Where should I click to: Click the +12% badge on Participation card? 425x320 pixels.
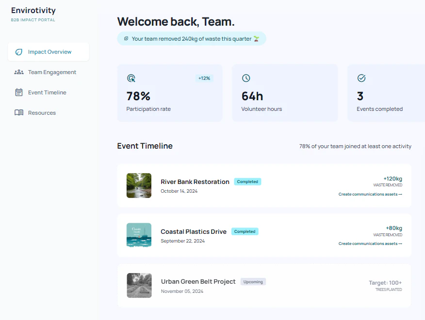pos(204,78)
